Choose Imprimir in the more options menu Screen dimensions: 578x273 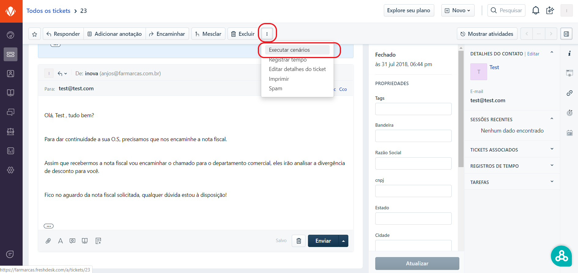click(279, 79)
